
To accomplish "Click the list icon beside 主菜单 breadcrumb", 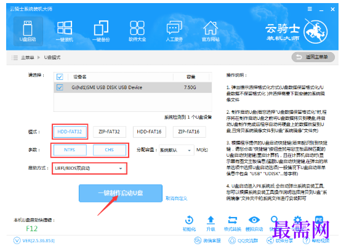I will pos(15,58).
